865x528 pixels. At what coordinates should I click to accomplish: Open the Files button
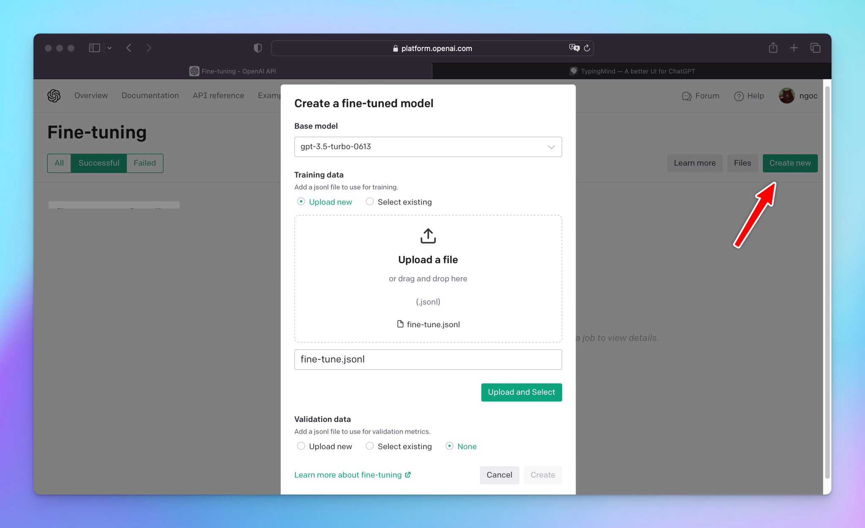click(743, 163)
